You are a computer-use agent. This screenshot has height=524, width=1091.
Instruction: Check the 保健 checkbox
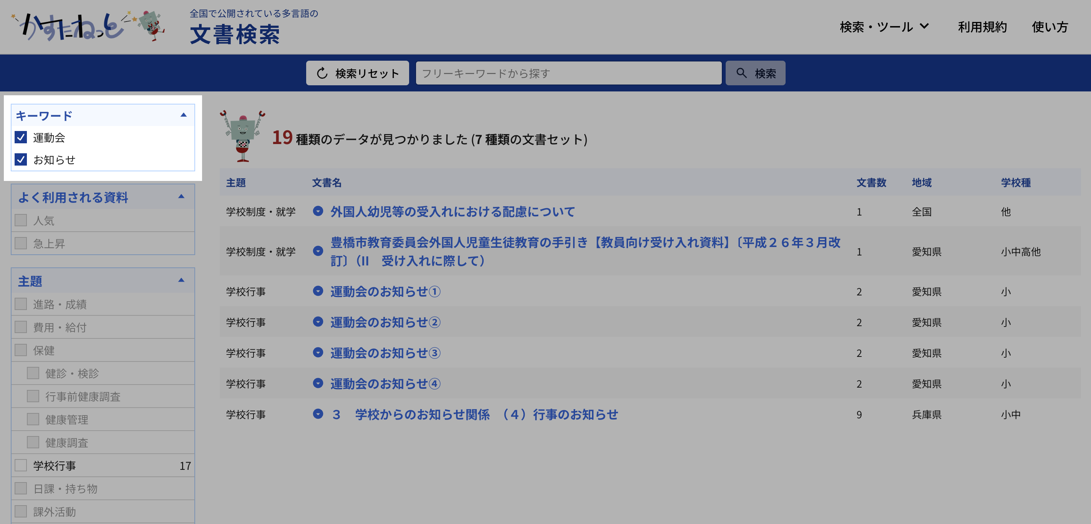21,350
